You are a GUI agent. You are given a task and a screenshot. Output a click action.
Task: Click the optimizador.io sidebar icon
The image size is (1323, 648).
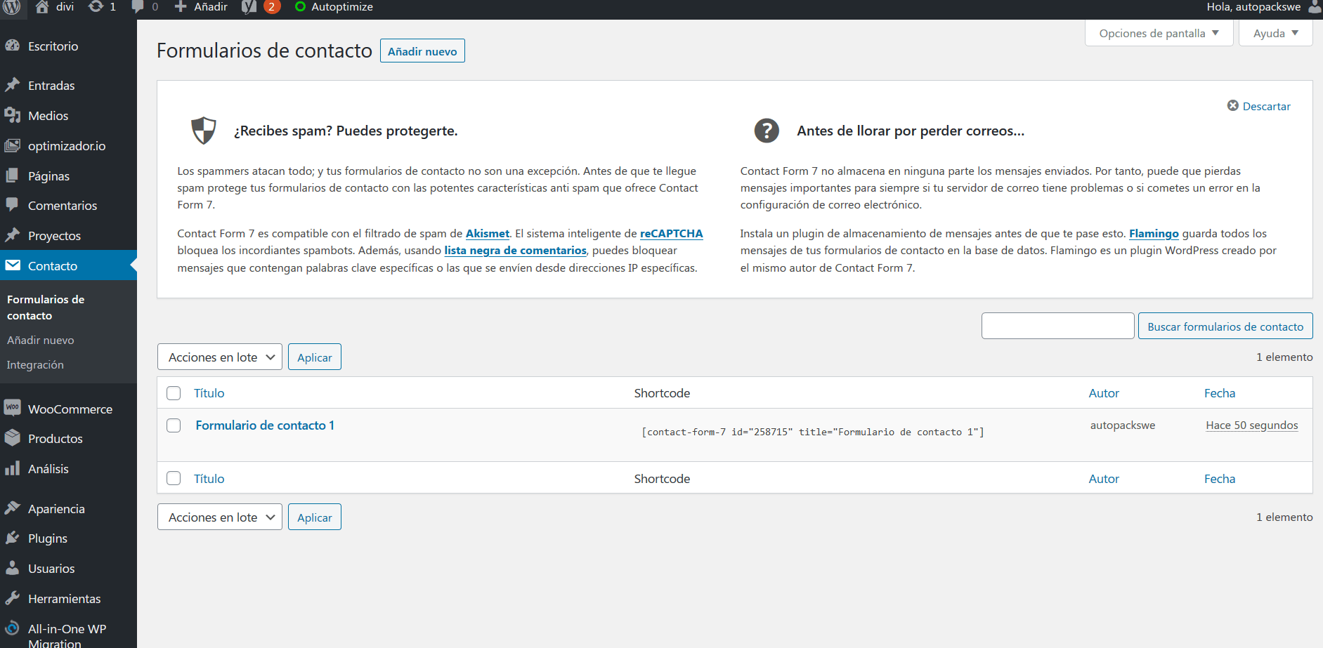[13, 145]
